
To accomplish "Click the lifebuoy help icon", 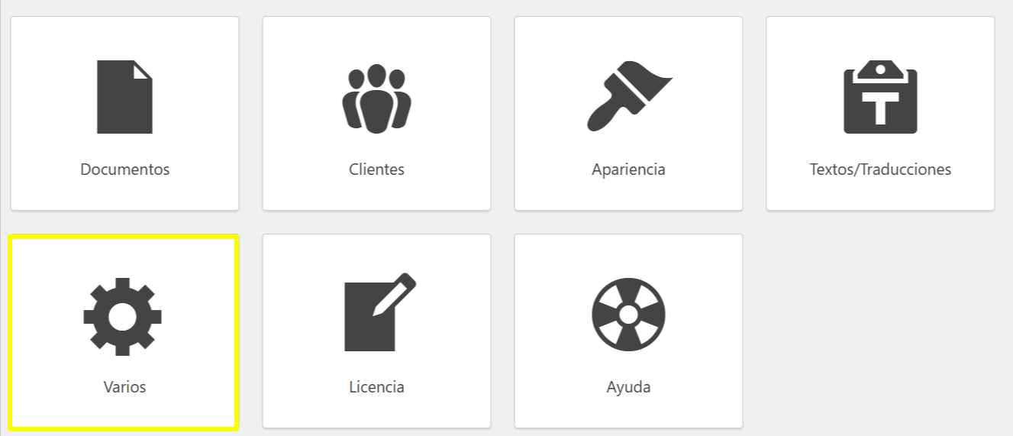I will (x=629, y=315).
